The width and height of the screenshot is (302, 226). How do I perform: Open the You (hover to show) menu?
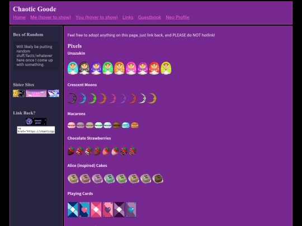click(x=97, y=17)
